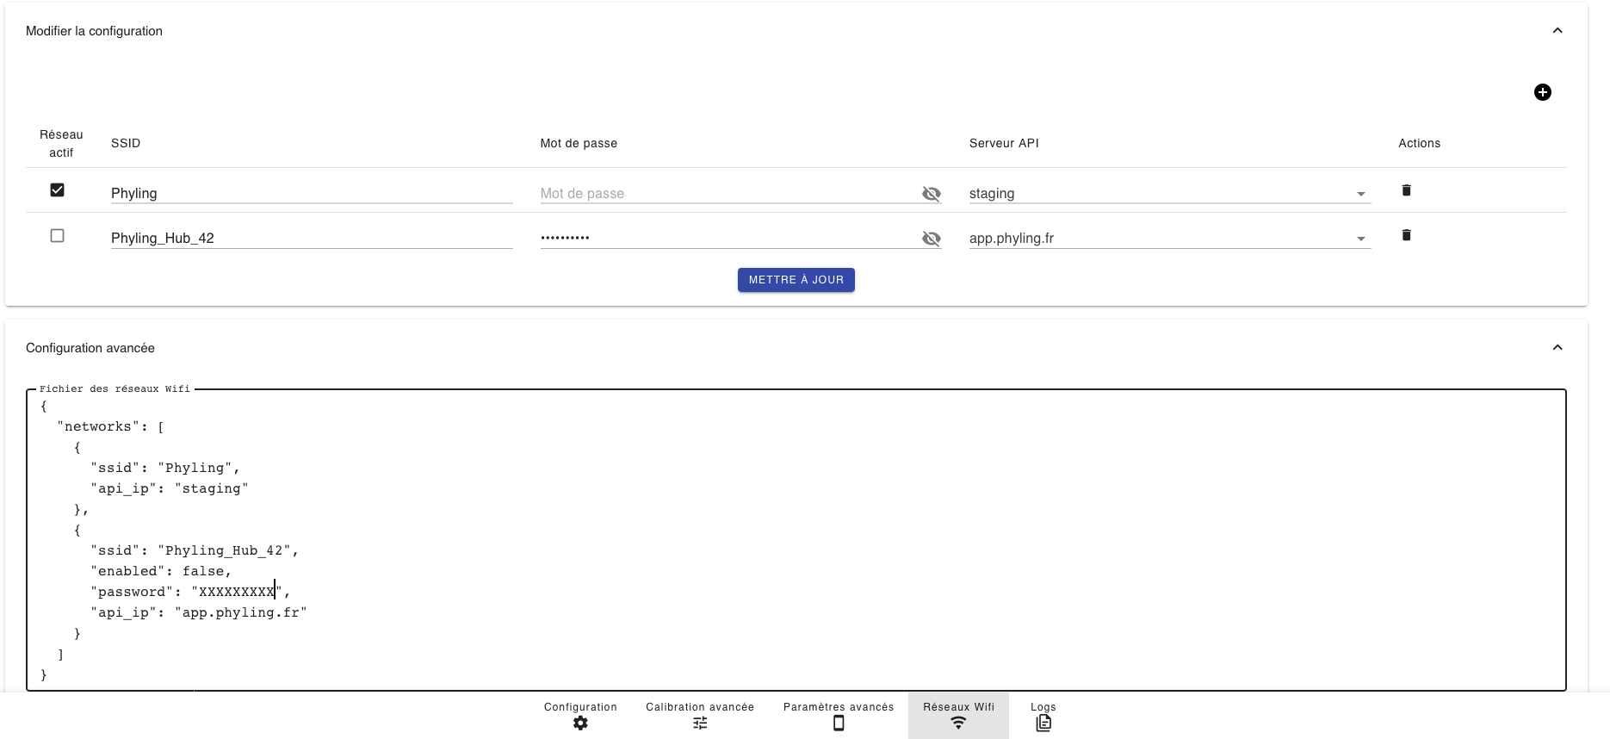Click the "networks" key in JSON editor
1610x739 pixels.
tap(98, 426)
